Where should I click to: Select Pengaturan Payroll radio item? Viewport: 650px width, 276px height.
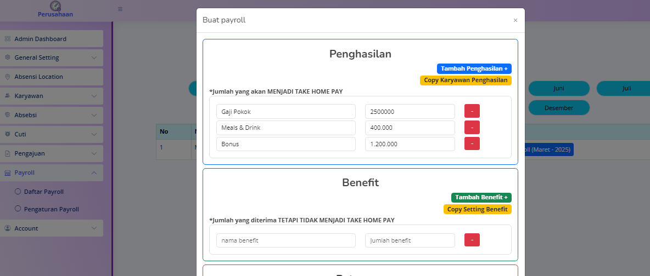[18, 209]
